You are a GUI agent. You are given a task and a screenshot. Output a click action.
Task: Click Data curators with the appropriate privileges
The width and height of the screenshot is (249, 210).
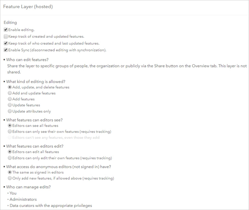(x=51, y=206)
